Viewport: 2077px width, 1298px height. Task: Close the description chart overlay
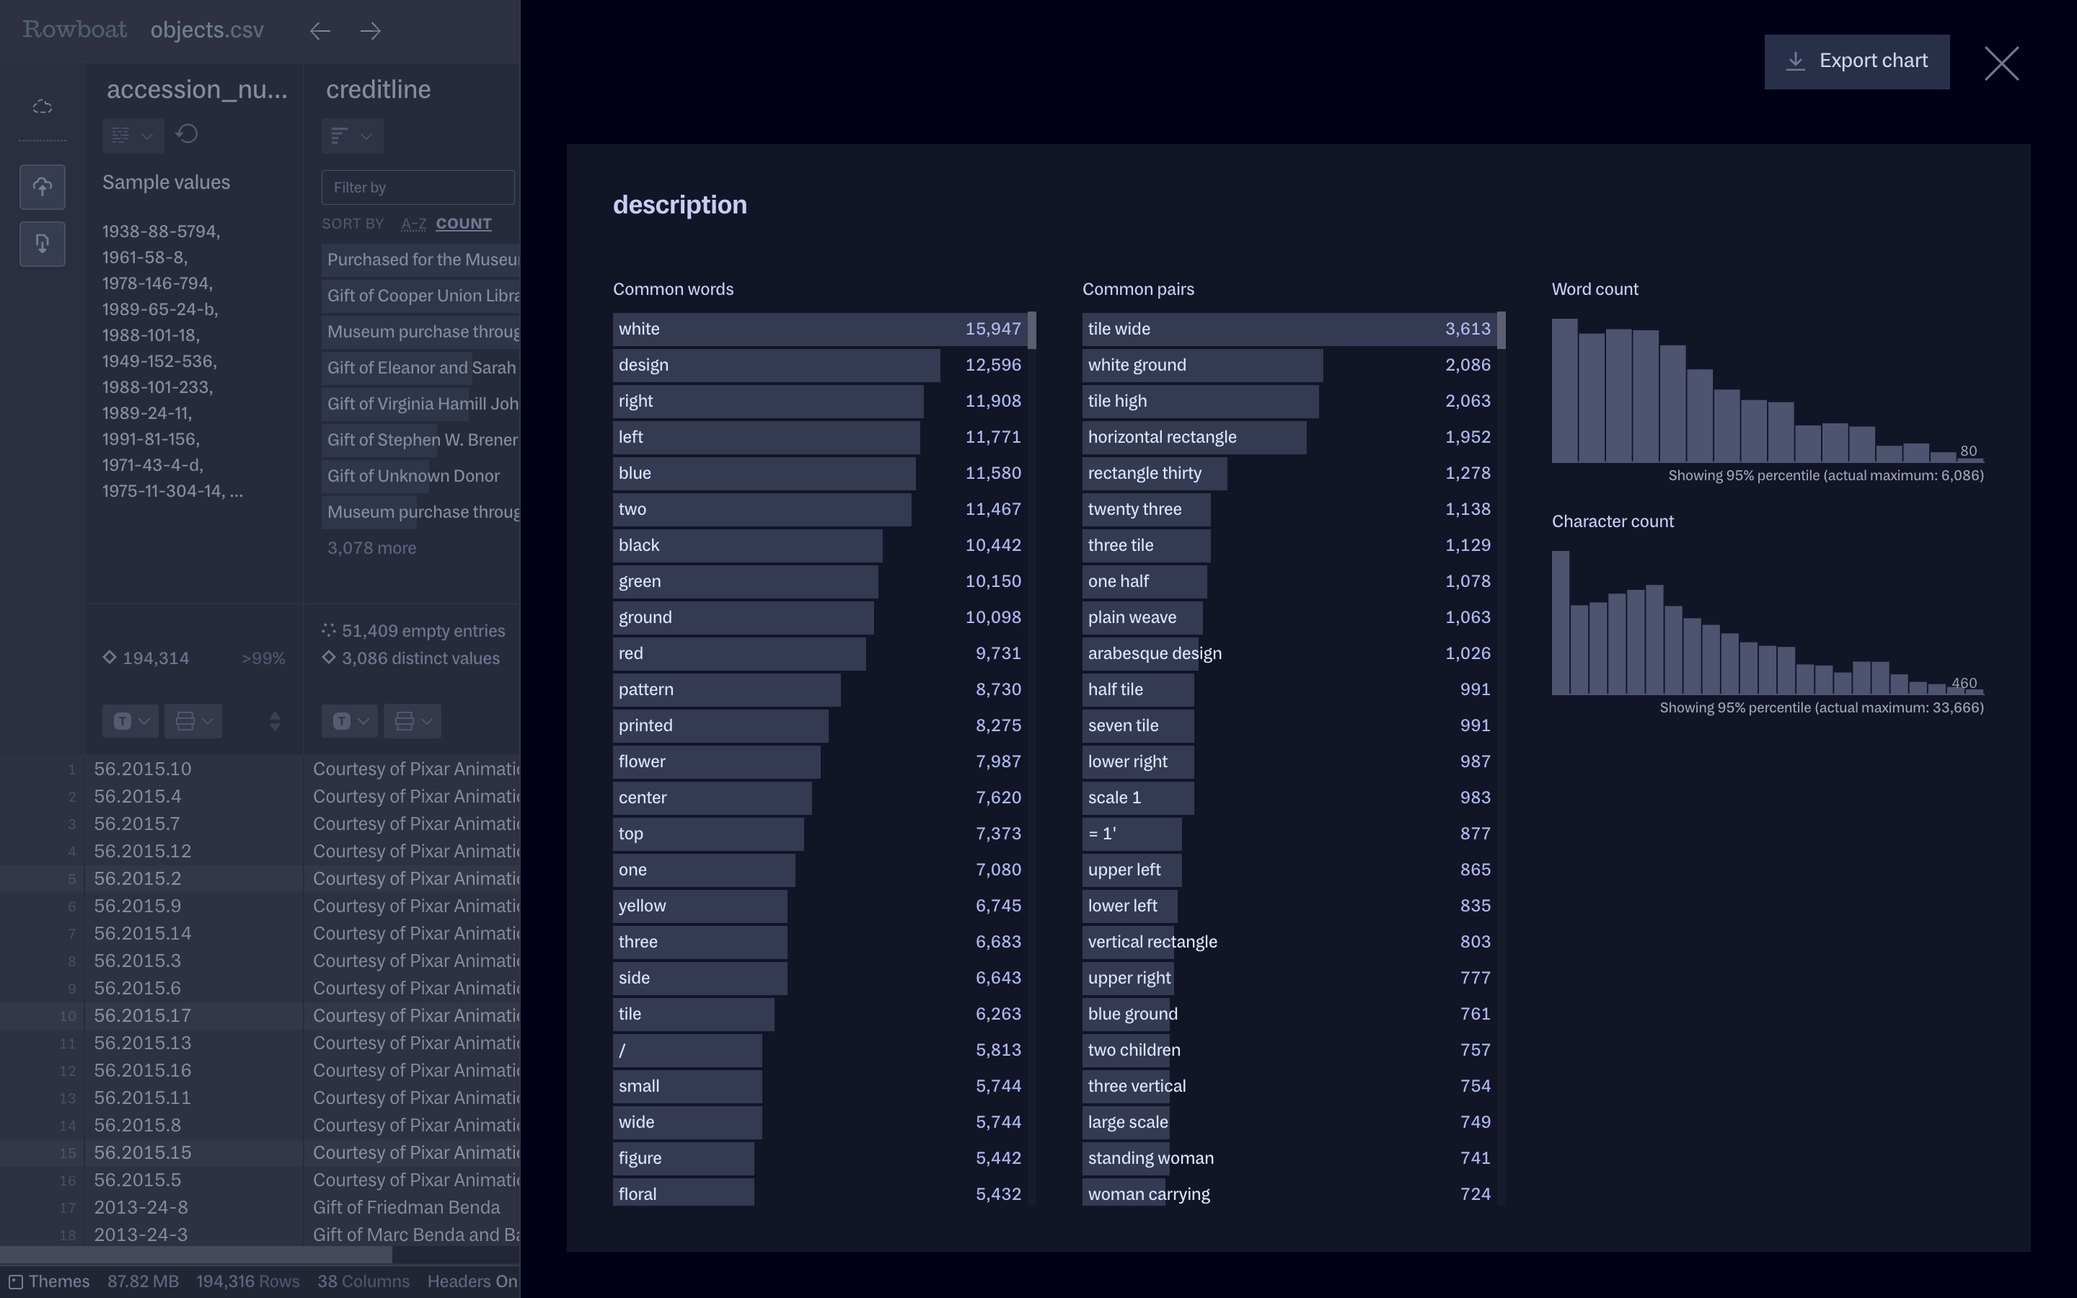coord(2001,63)
